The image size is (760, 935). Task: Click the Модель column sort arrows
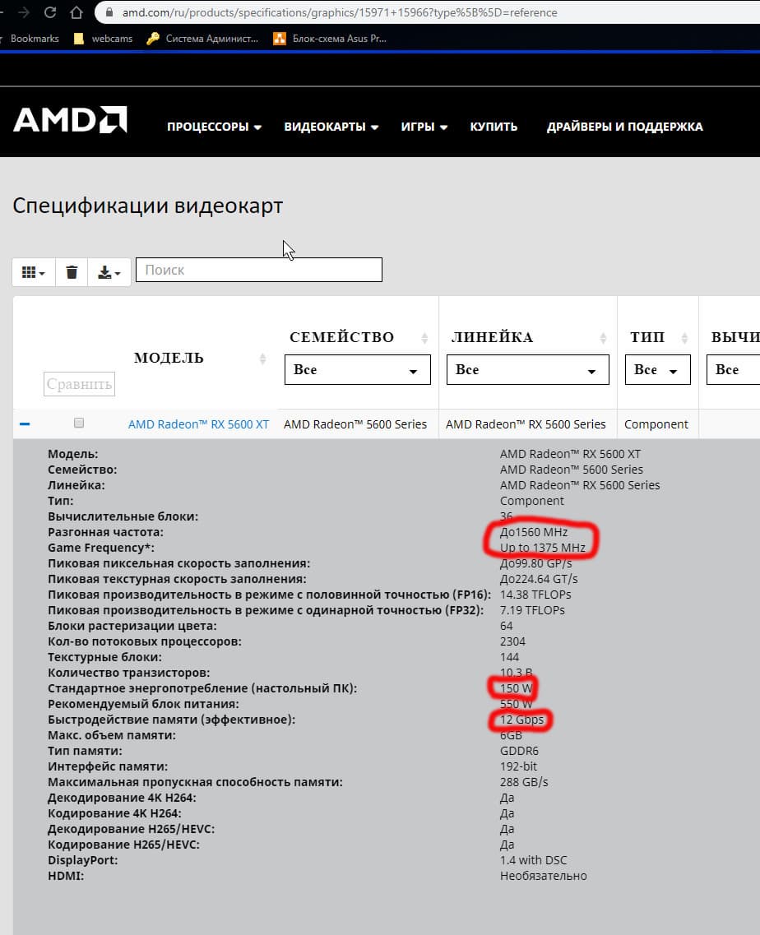(263, 359)
